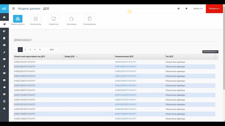The image size is (225, 126).
Task: Go to pagination page 5
Action: (x=40, y=50)
